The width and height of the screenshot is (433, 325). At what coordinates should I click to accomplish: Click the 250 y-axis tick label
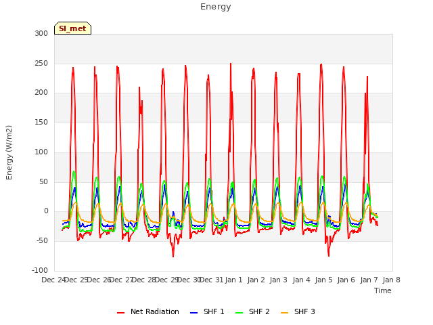[x=41, y=63]
